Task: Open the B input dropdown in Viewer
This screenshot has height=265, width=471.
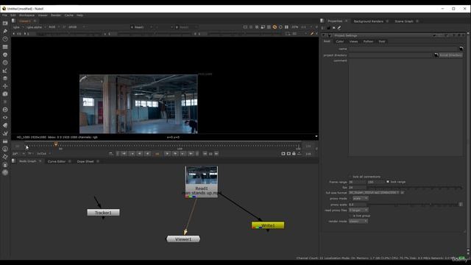Action: point(185,27)
